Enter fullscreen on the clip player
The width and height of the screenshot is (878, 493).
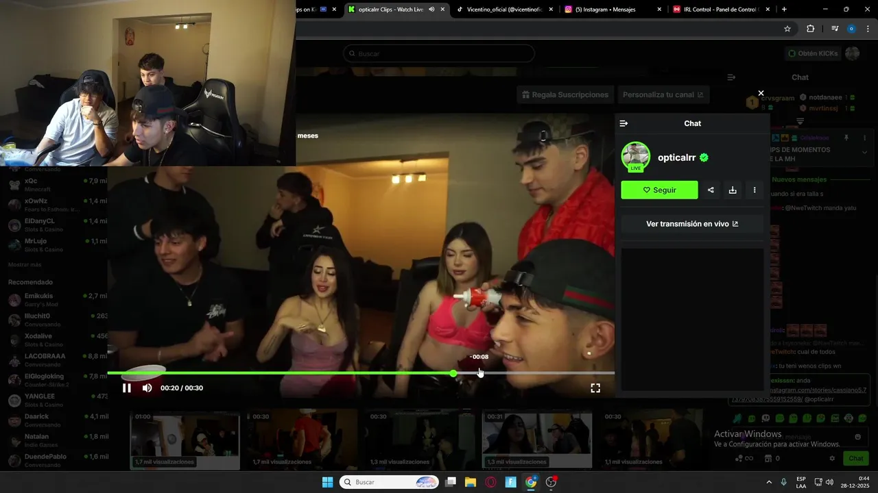coord(595,388)
